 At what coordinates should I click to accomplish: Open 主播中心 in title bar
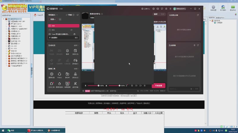[x=145, y=9]
